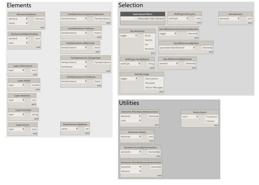Select the Get.AllElementsByFilter node title
The width and height of the screenshot is (259, 185).
point(186,43)
